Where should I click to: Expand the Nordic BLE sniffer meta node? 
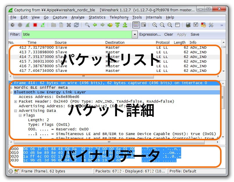[11, 88]
